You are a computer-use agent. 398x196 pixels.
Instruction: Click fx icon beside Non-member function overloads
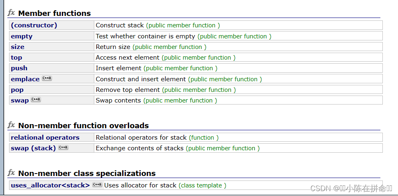[x=11, y=125]
